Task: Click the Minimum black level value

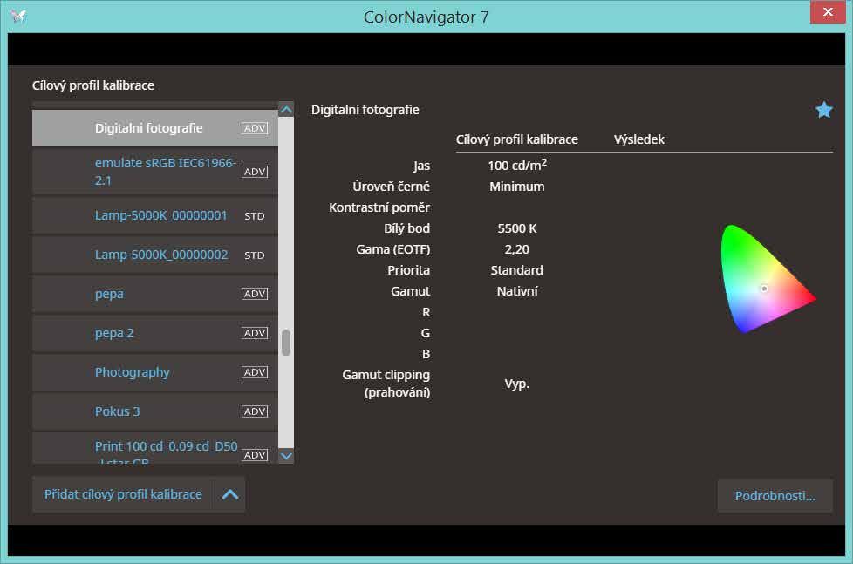Action: [517, 187]
